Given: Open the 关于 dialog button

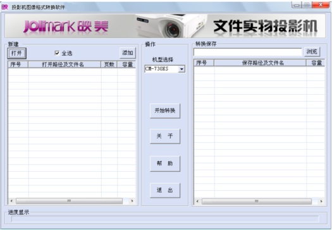Looking at the screenshot, I should (x=165, y=136).
